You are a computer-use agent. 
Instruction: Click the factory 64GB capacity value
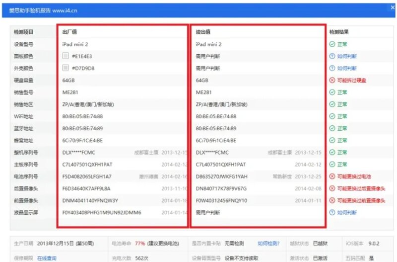pos(68,81)
